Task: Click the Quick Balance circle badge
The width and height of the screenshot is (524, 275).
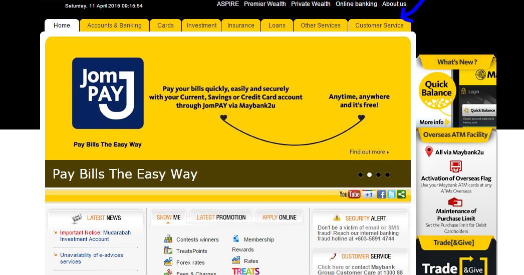Action: (437, 90)
